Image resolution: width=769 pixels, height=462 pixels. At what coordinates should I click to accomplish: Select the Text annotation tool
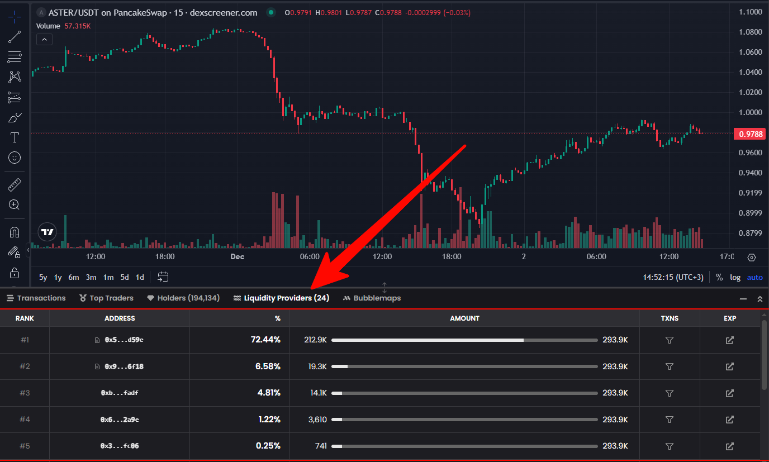click(x=15, y=137)
